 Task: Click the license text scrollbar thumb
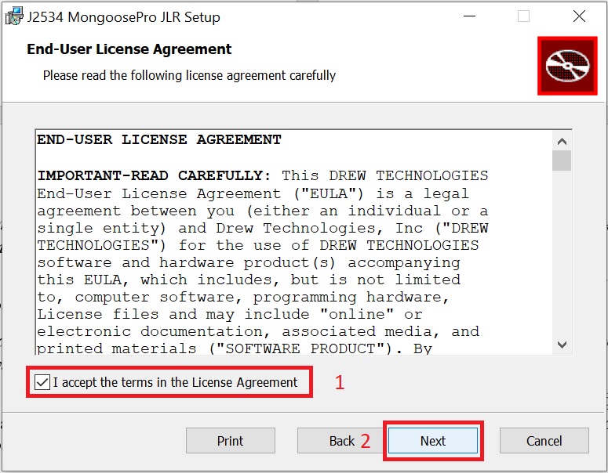[x=562, y=161]
